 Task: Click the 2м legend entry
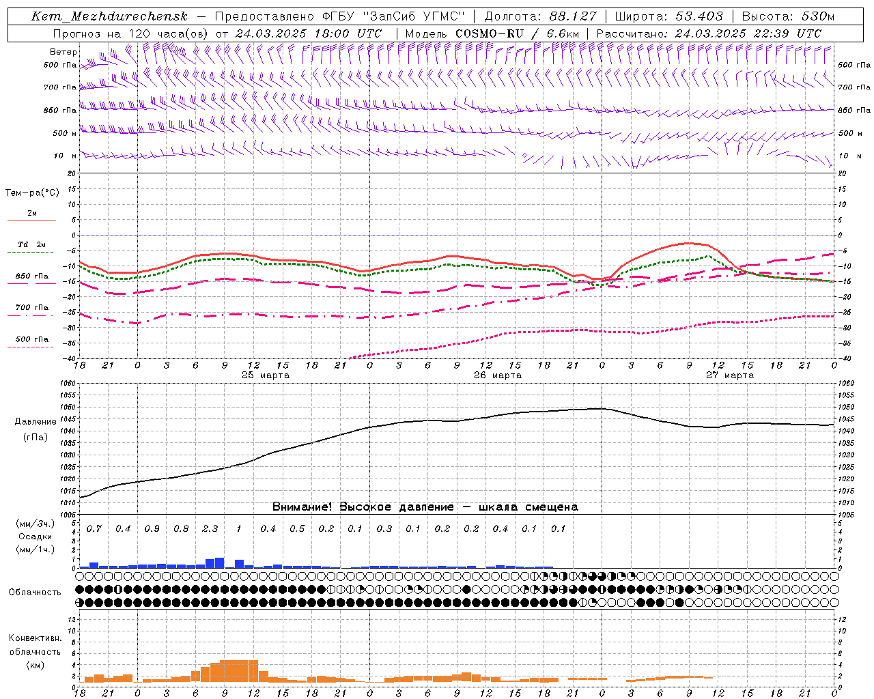pos(32,213)
